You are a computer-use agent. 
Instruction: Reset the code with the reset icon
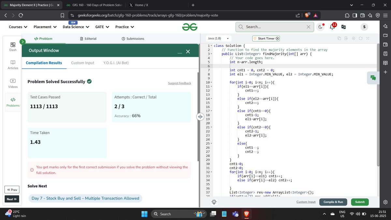[360, 38]
